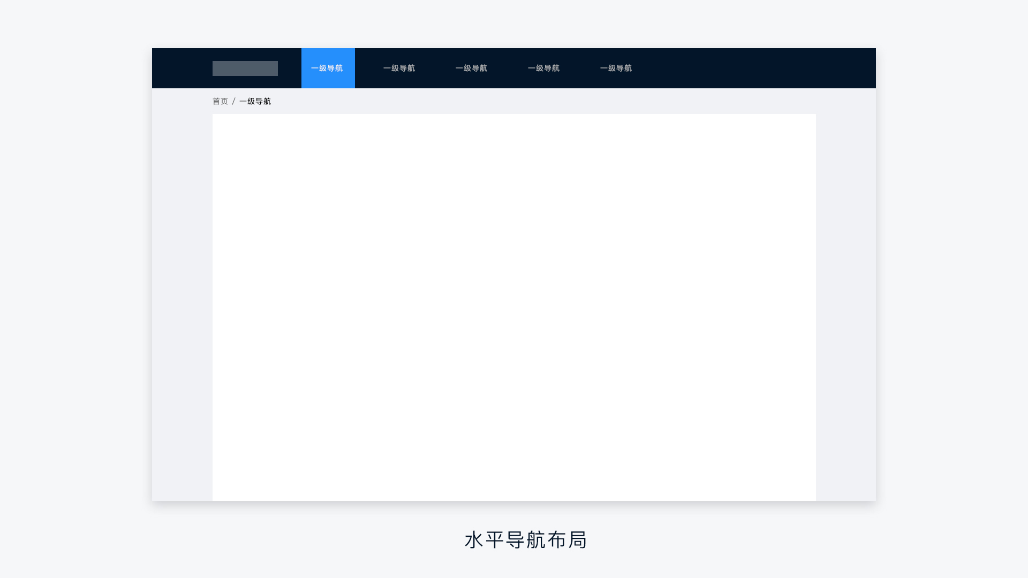Click gray margin right of content panel
Viewport: 1028px width, 578px height.
846,305
